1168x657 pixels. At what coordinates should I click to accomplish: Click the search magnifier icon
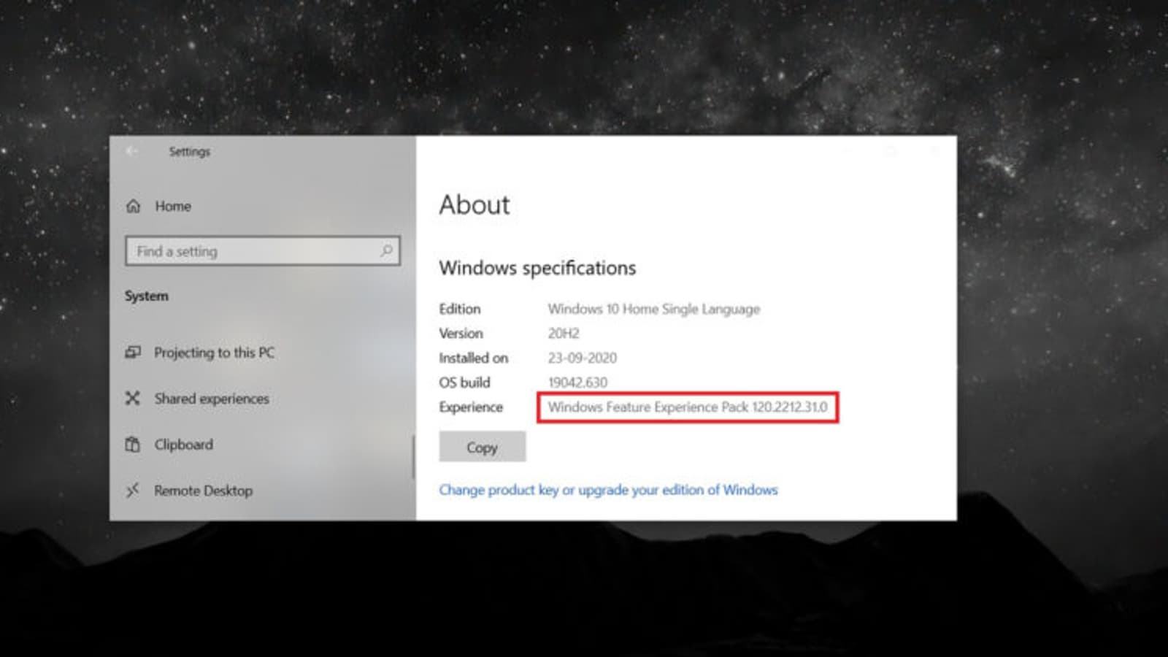(x=386, y=251)
